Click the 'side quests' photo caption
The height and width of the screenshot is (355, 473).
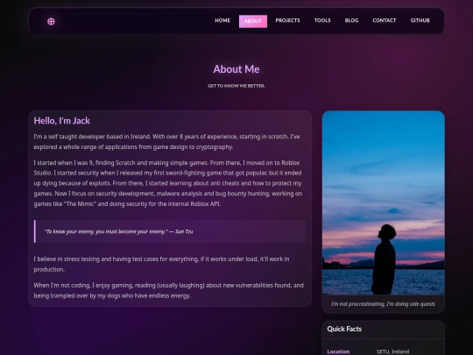383,304
